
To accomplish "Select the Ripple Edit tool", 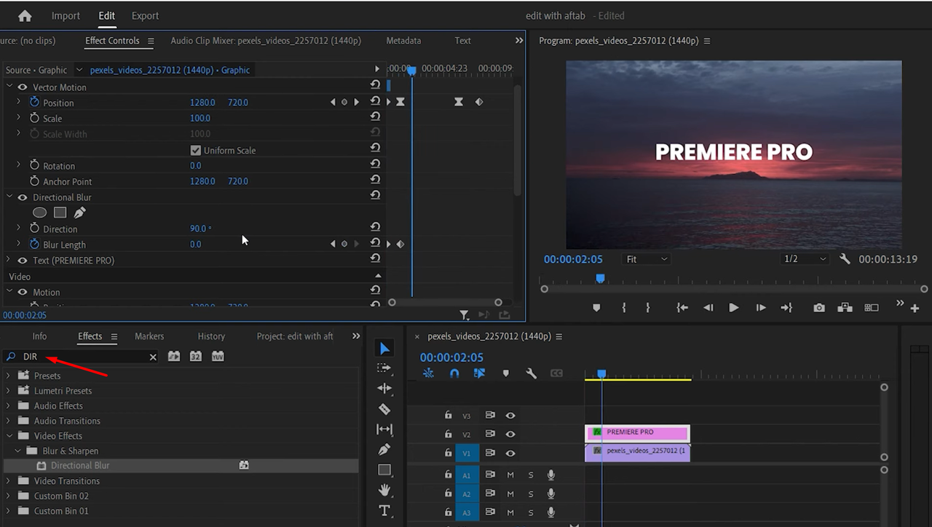I will (384, 389).
